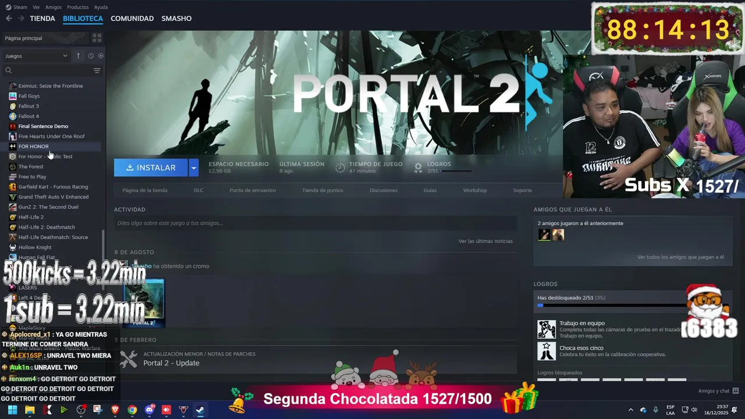Image resolution: width=745 pixels, height=419 pixels.
Task: Click the achievements gear icon
Action: (418, 168)
